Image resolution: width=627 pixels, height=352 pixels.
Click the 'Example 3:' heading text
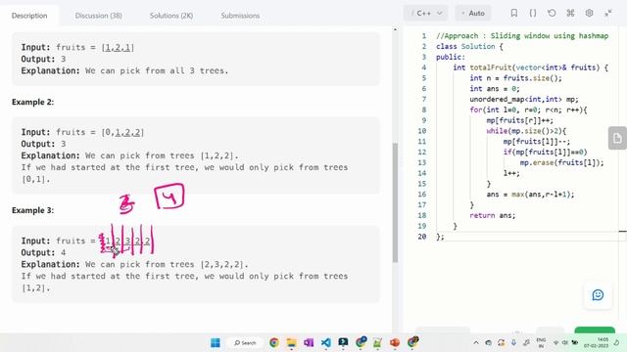(x=32, y=210)
